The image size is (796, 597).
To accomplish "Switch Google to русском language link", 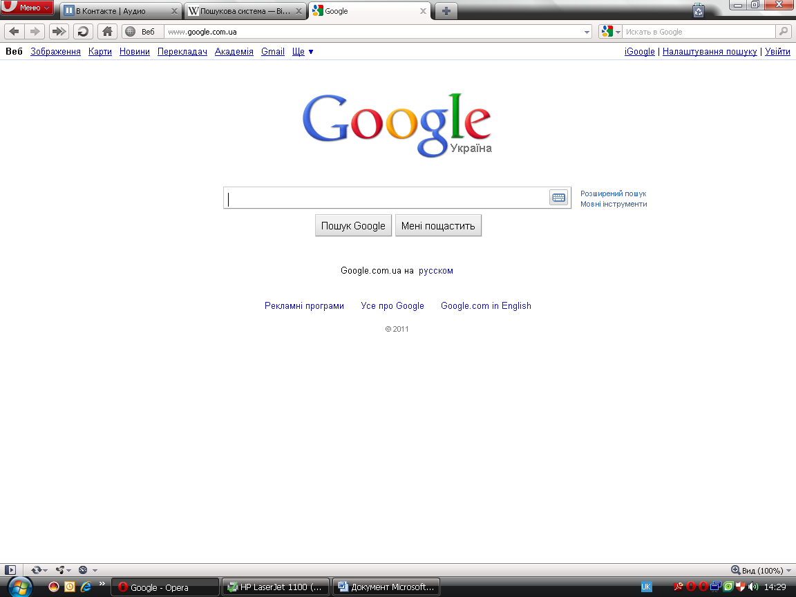I will [436, 271].
